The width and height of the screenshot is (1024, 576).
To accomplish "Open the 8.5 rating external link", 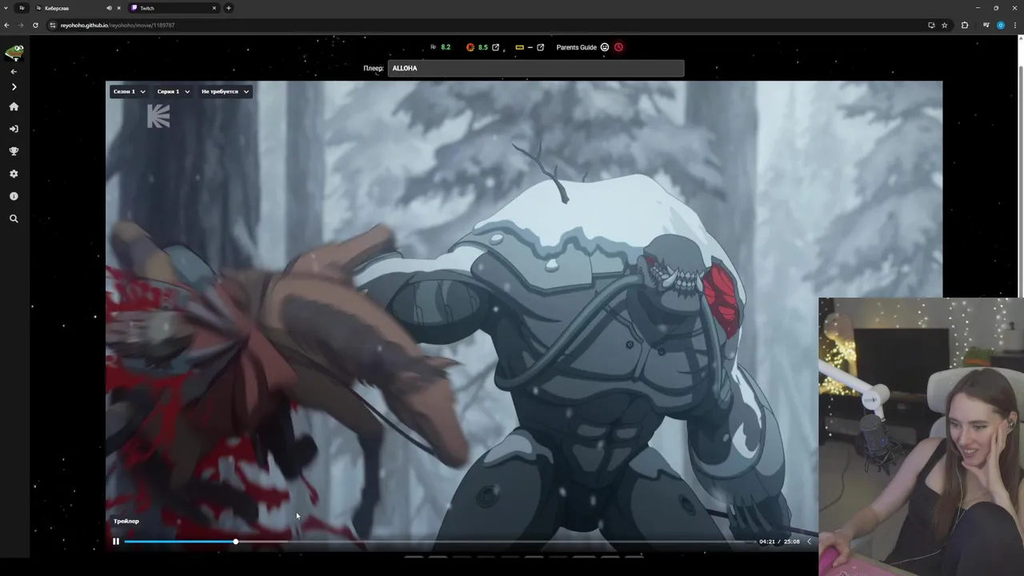I will 495,47.
